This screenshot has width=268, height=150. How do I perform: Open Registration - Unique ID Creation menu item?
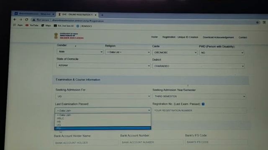click(180, 37)
